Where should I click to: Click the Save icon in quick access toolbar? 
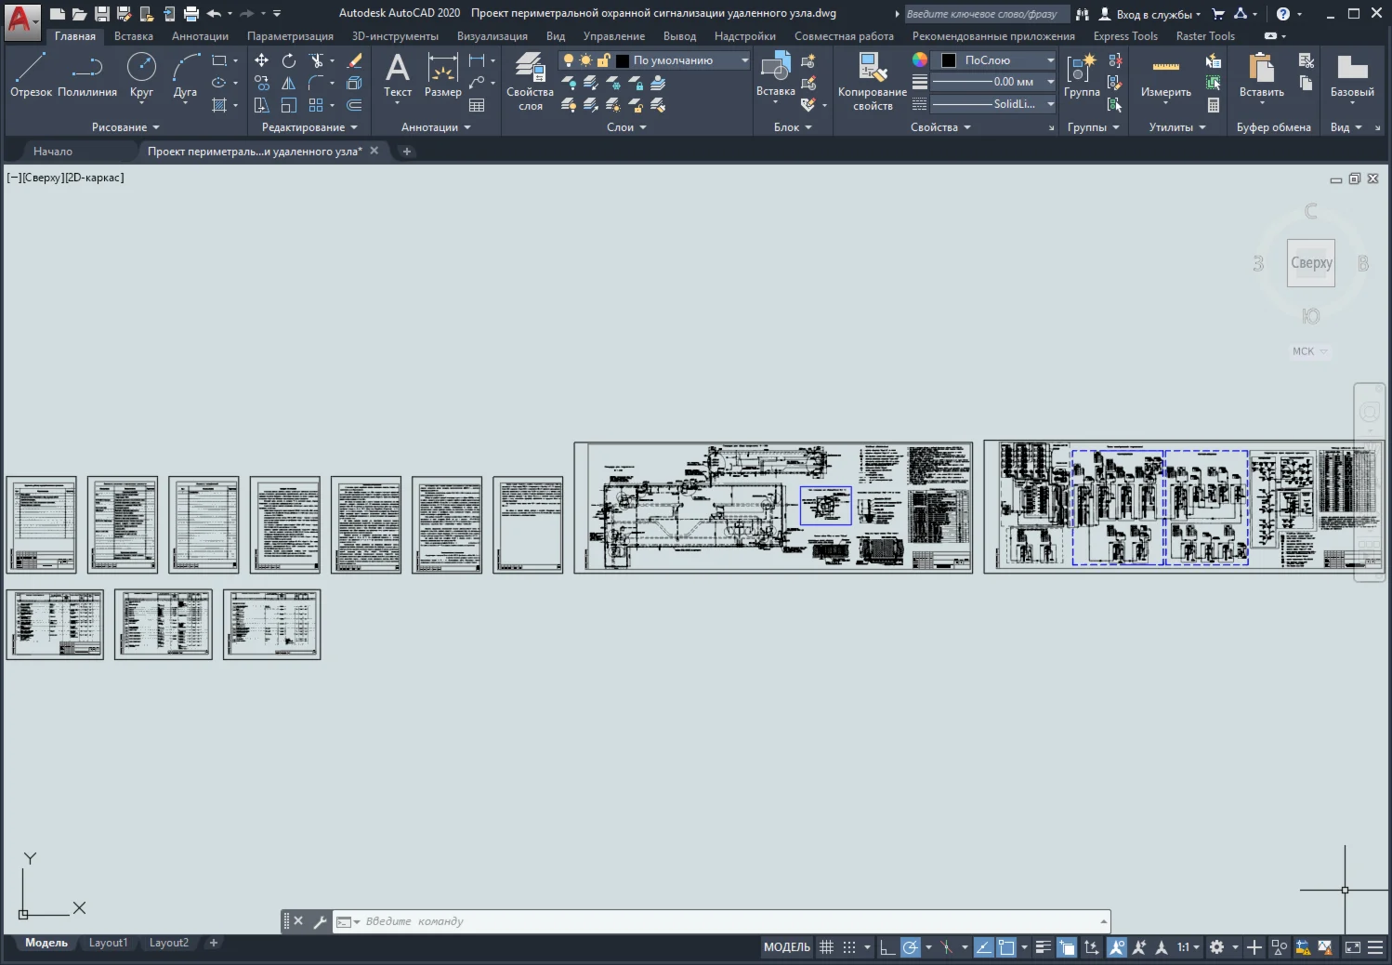102,14
